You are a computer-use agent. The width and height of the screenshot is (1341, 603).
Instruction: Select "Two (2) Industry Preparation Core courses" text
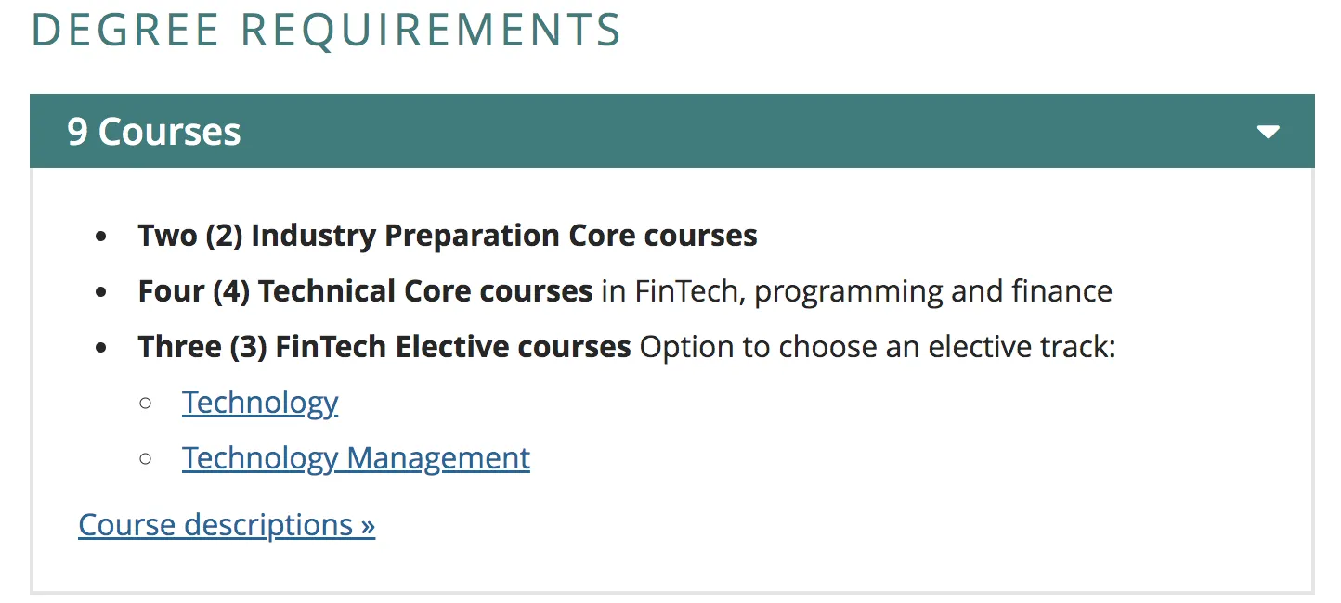(448, 236)
